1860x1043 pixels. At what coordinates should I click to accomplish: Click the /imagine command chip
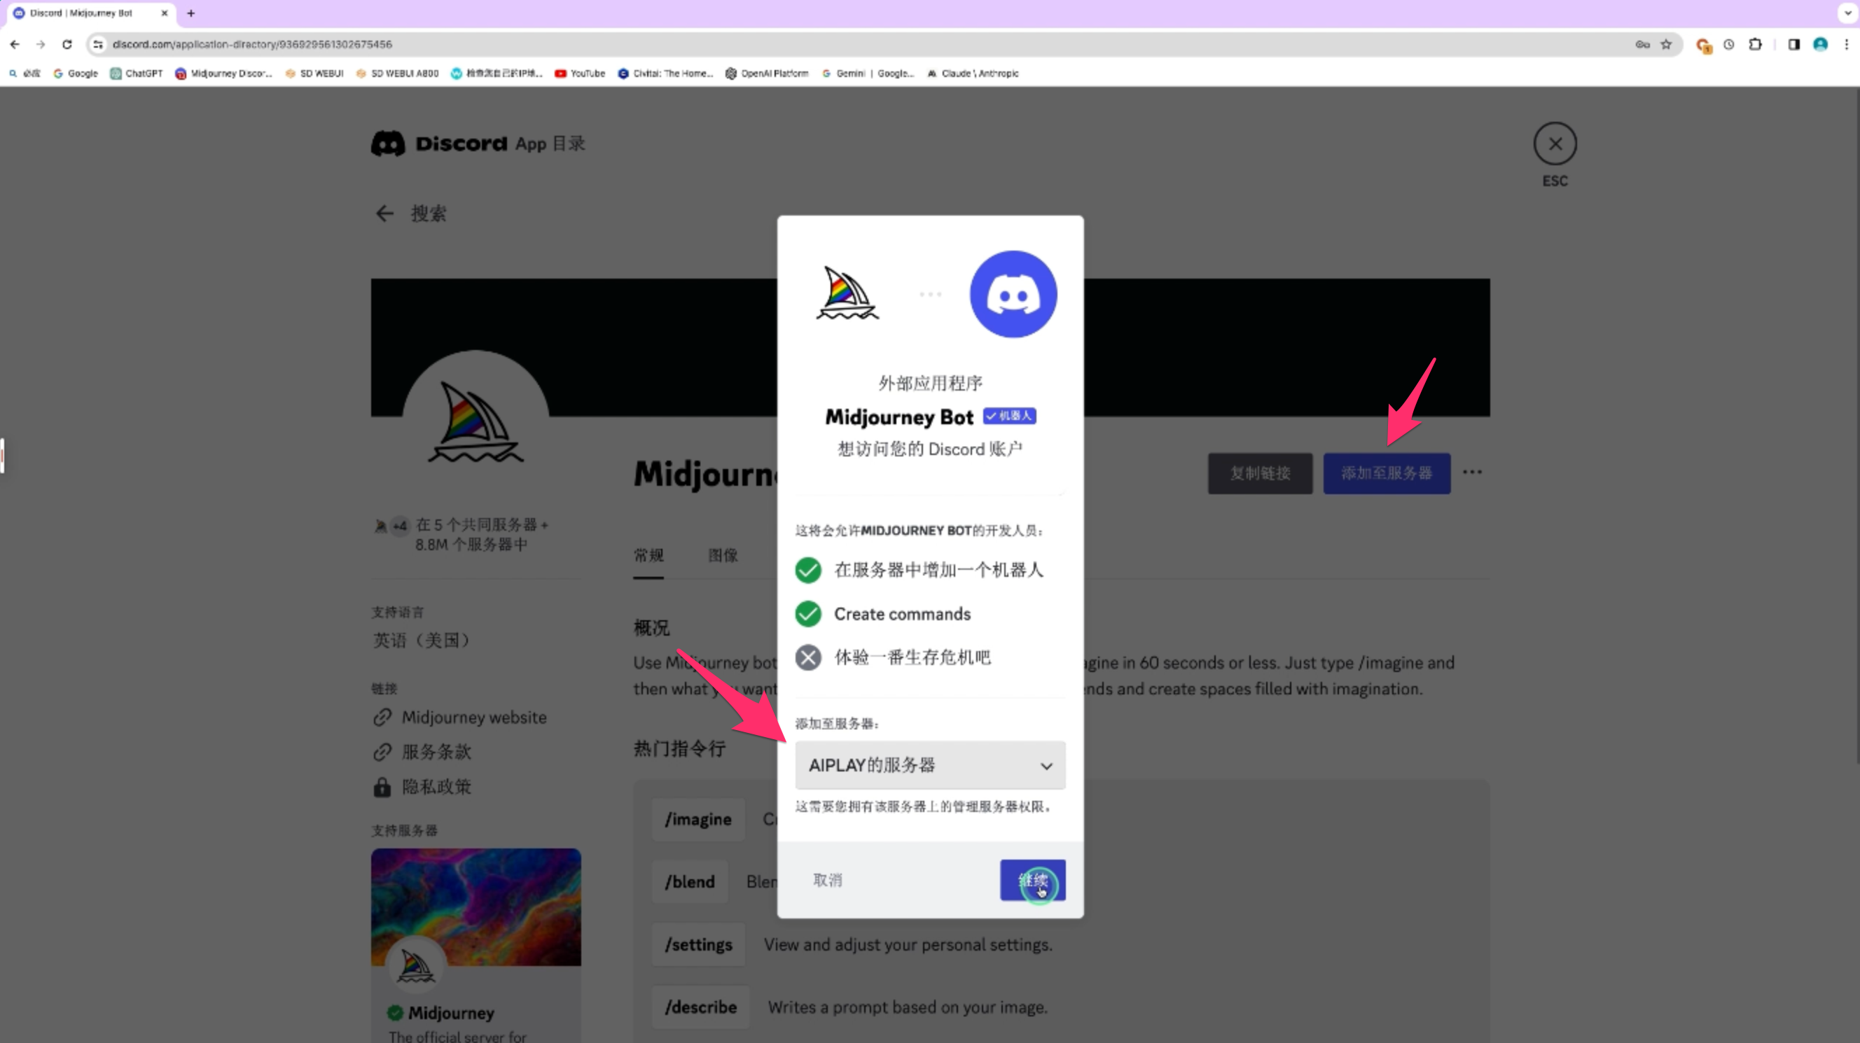point(697,819)
